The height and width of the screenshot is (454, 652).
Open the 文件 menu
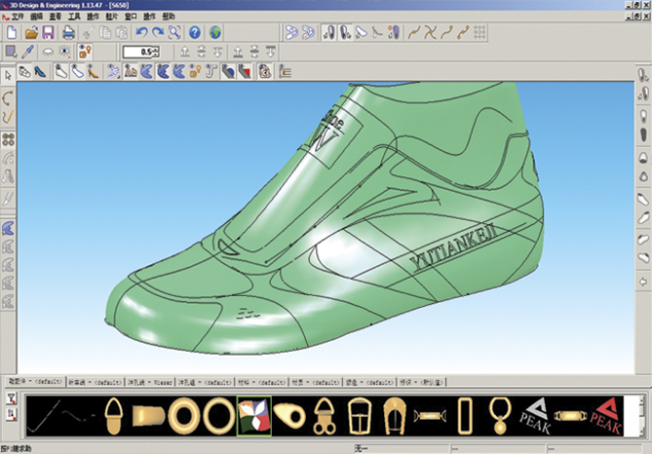coord(18,17)
